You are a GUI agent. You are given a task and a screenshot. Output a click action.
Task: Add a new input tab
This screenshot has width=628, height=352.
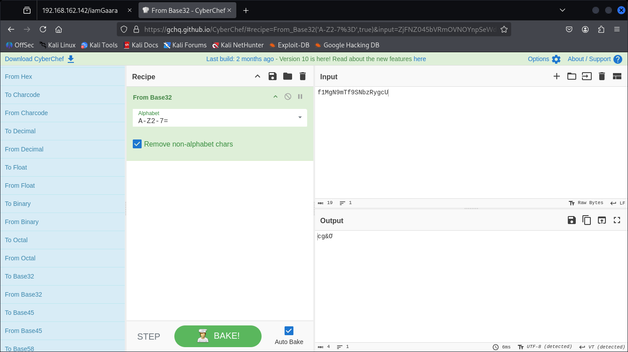point(557,76)
